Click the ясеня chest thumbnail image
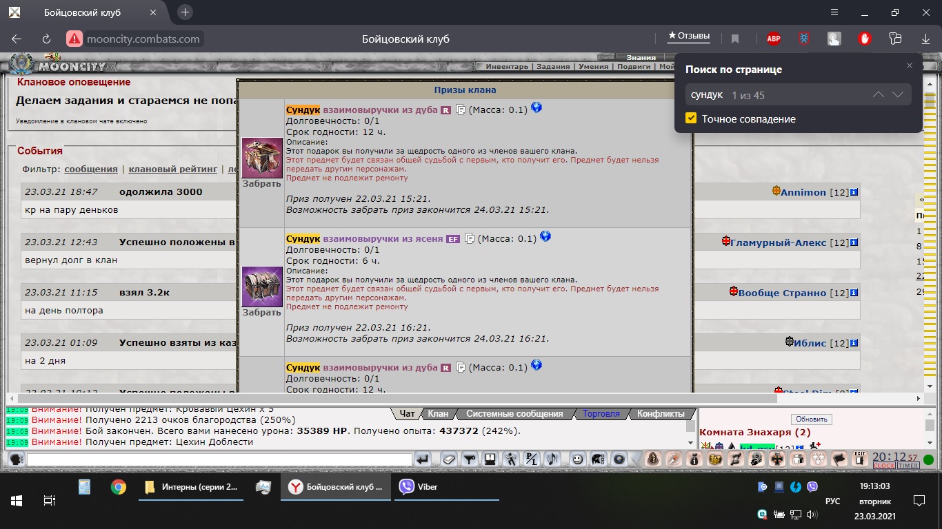The height and width of the screenshot is (529, 942). point(262,287)
